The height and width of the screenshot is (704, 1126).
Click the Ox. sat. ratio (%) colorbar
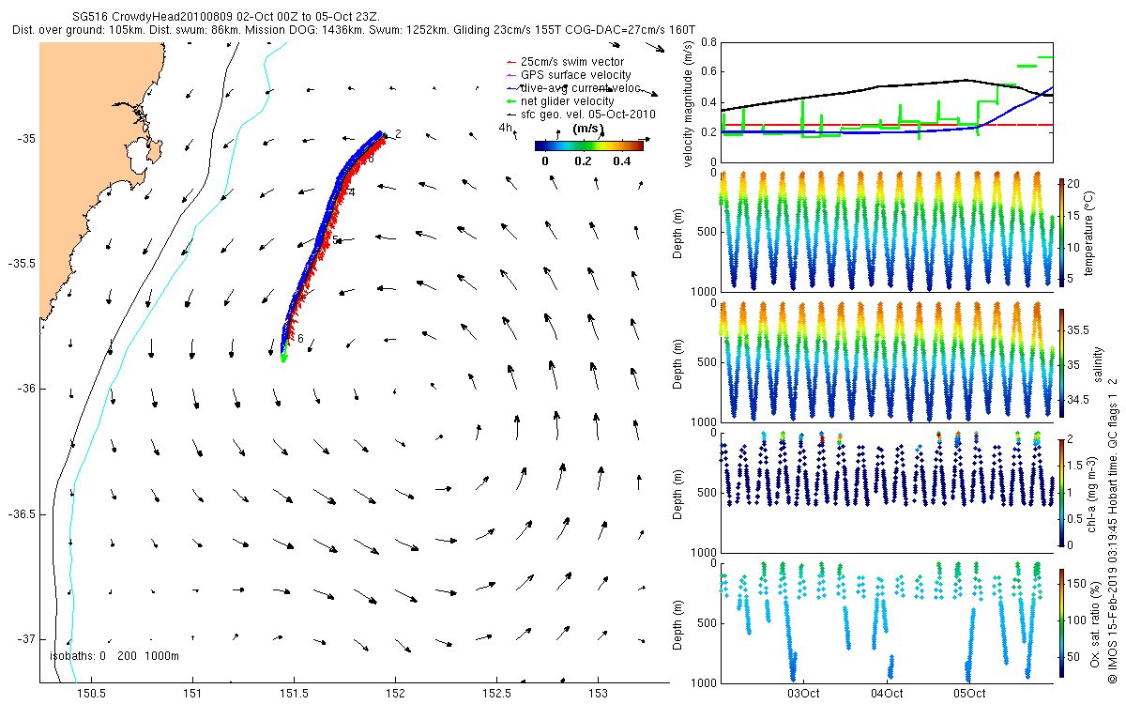1061,622
